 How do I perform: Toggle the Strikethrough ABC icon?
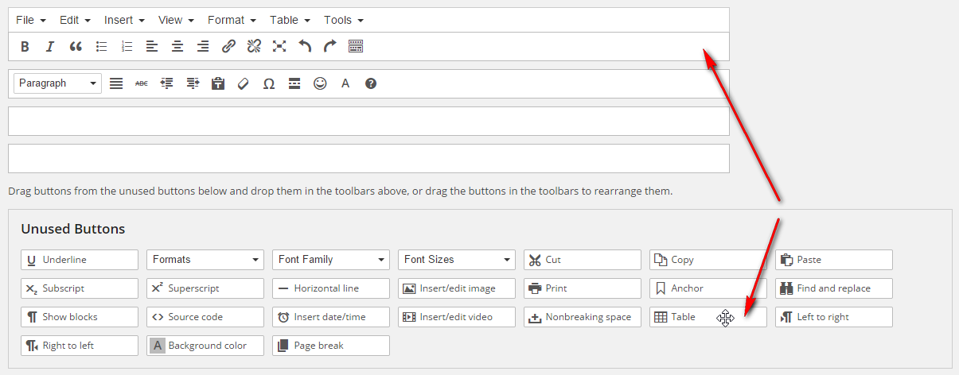[x=142, y=83]
